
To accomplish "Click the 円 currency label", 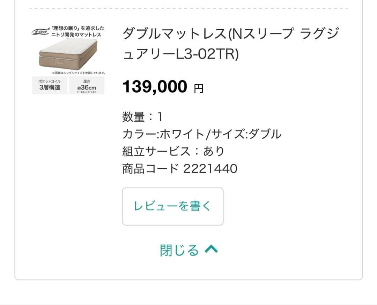I will [x=198, y=89].
